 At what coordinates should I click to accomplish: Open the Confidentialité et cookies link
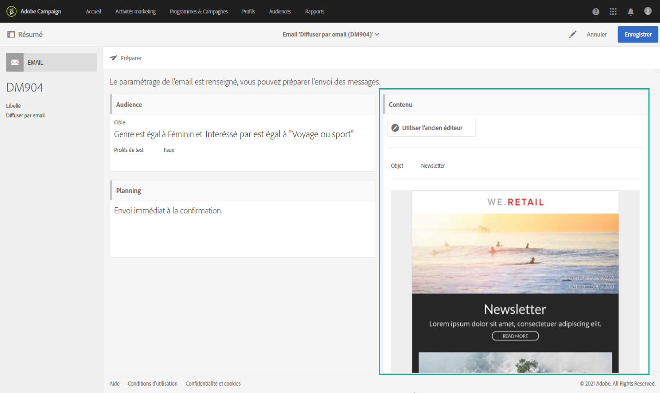(213, 384)
